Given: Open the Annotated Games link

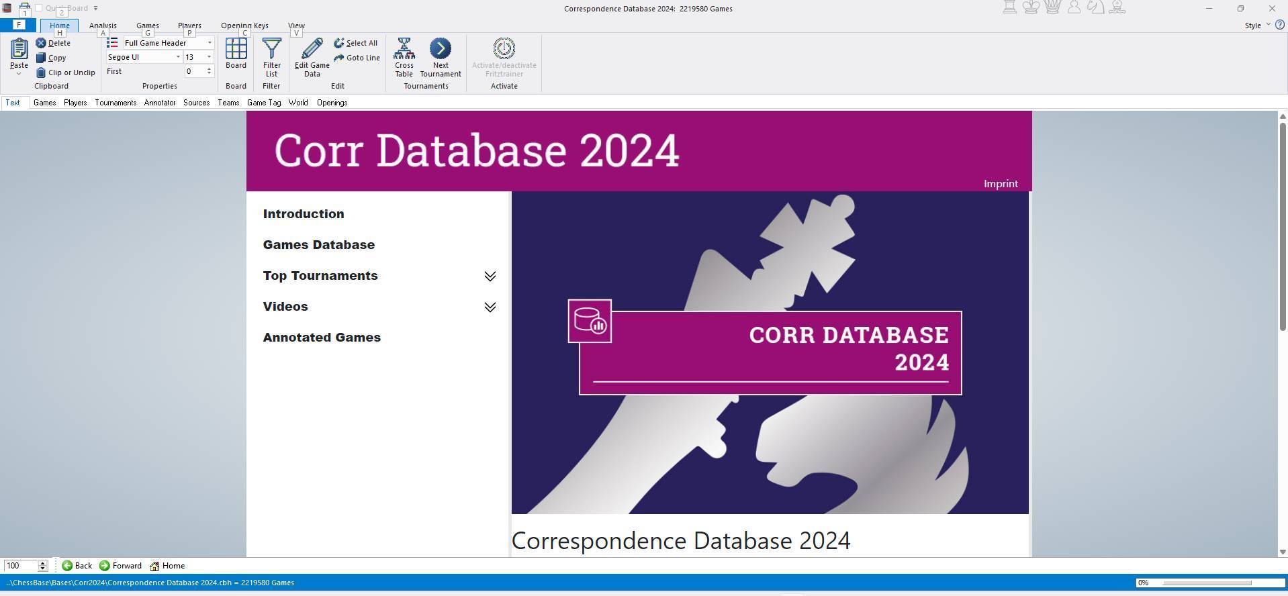Looking at the screenshot, I should [x=322, y=338].
